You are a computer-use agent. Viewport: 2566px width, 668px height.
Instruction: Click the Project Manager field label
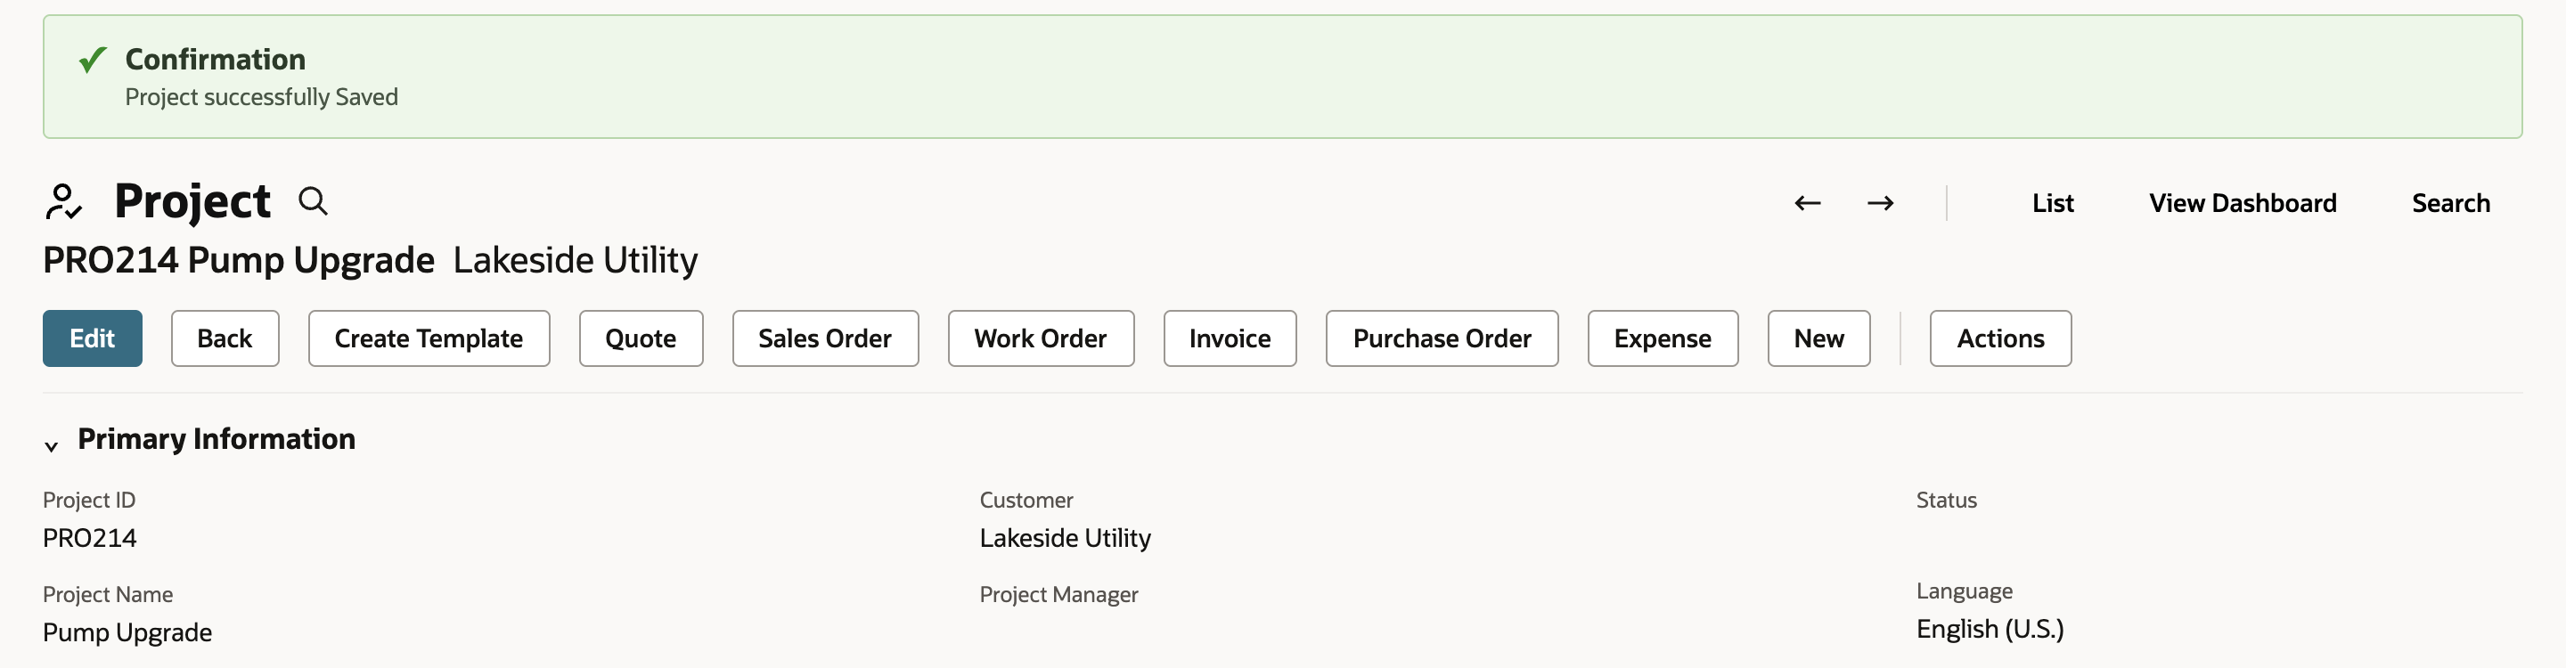tap(1058, 594)
